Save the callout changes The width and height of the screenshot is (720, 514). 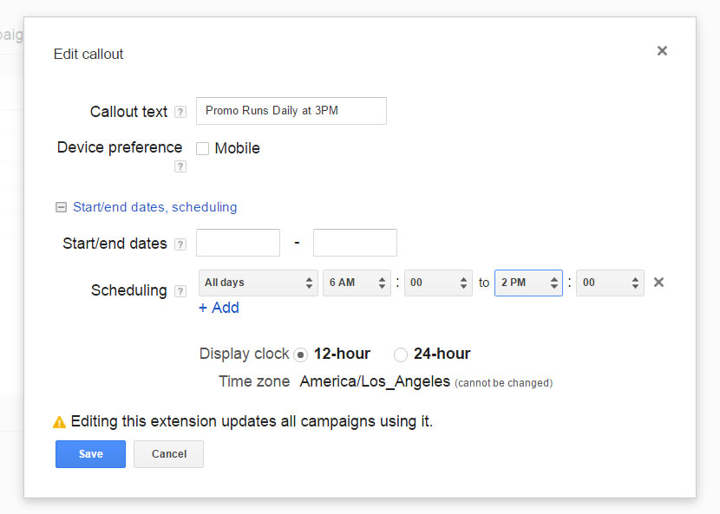(90, 454)
